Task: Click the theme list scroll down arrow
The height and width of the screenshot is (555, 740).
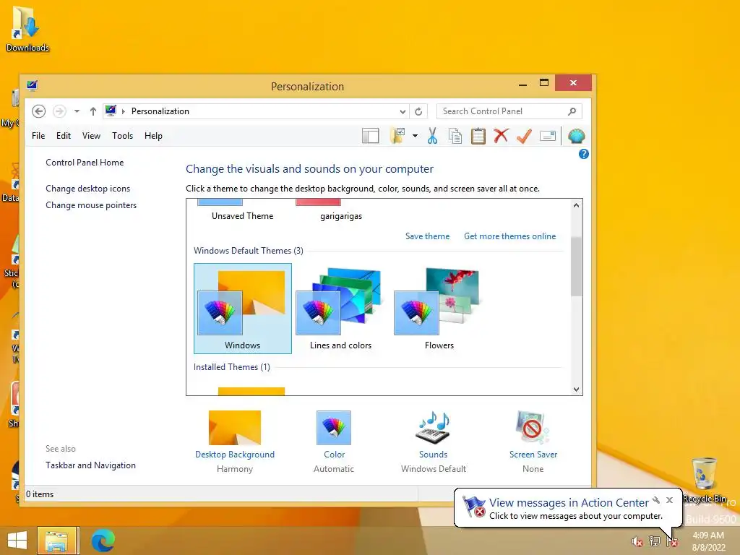Action: (x=576, y=390)
